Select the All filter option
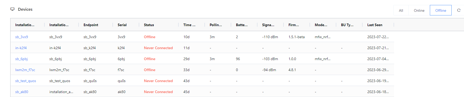Viewport: 464px width, 97px height. 401,10
